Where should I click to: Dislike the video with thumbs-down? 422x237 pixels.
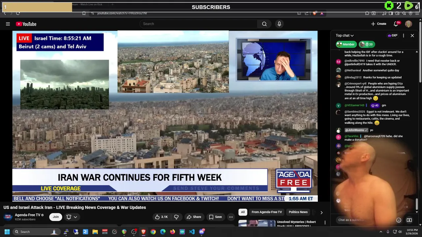pyautogui.click(x=176, y=217)
